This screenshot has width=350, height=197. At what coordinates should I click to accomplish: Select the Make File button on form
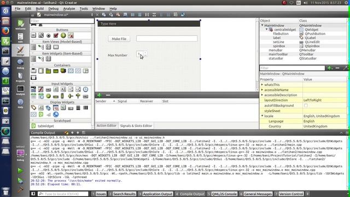[x=119, y=39]
